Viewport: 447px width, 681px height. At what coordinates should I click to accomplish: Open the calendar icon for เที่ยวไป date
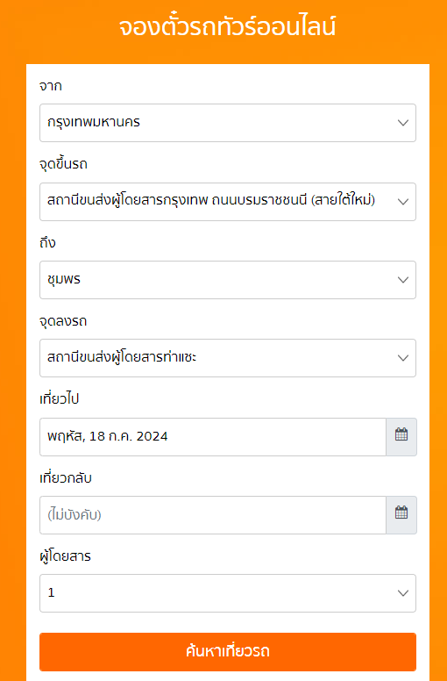(x=401, y=436)
